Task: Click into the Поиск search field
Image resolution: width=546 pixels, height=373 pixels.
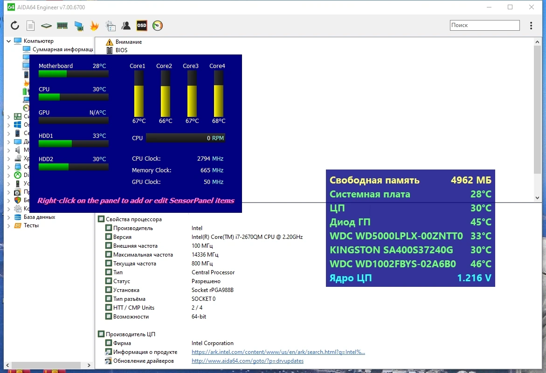Action: pyautogui.click(x=485, y=25)
